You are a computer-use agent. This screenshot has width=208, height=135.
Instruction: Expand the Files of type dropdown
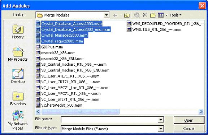click(160, 129)
